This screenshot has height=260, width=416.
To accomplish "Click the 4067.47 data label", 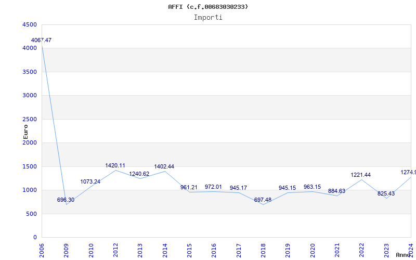I will (x=42, y=41).
